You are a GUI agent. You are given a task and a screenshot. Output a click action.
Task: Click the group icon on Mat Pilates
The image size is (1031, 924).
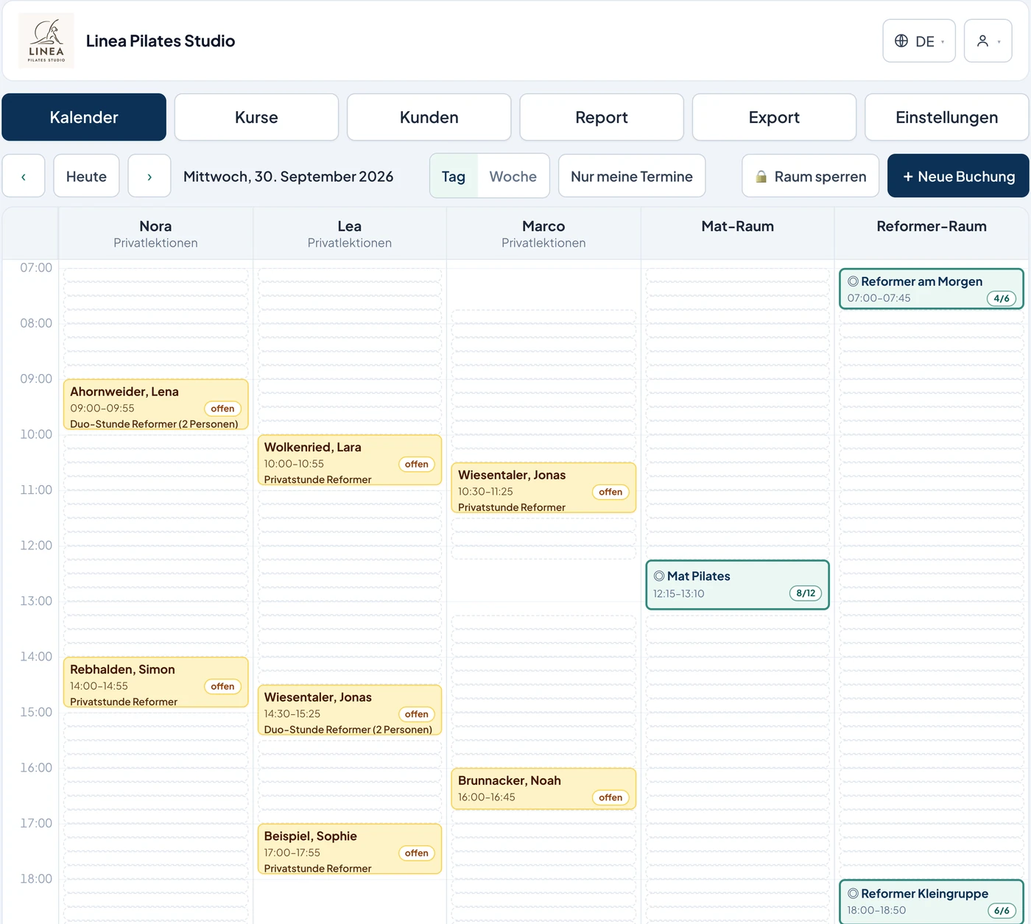pyautogui.click(x=659, y=576)
